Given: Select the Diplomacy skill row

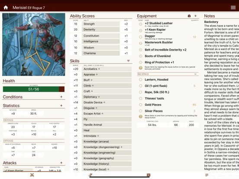Looking at the screenshot, I should (x=101, y=97).
